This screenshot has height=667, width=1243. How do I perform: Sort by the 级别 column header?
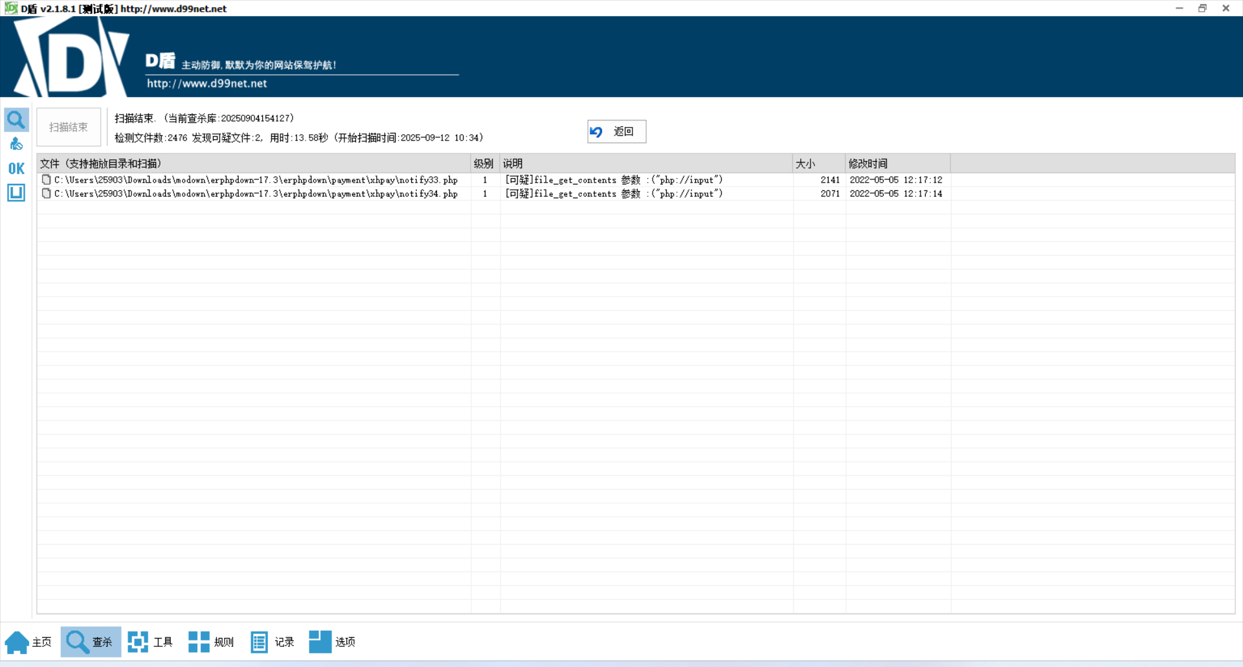pos(484,164)
